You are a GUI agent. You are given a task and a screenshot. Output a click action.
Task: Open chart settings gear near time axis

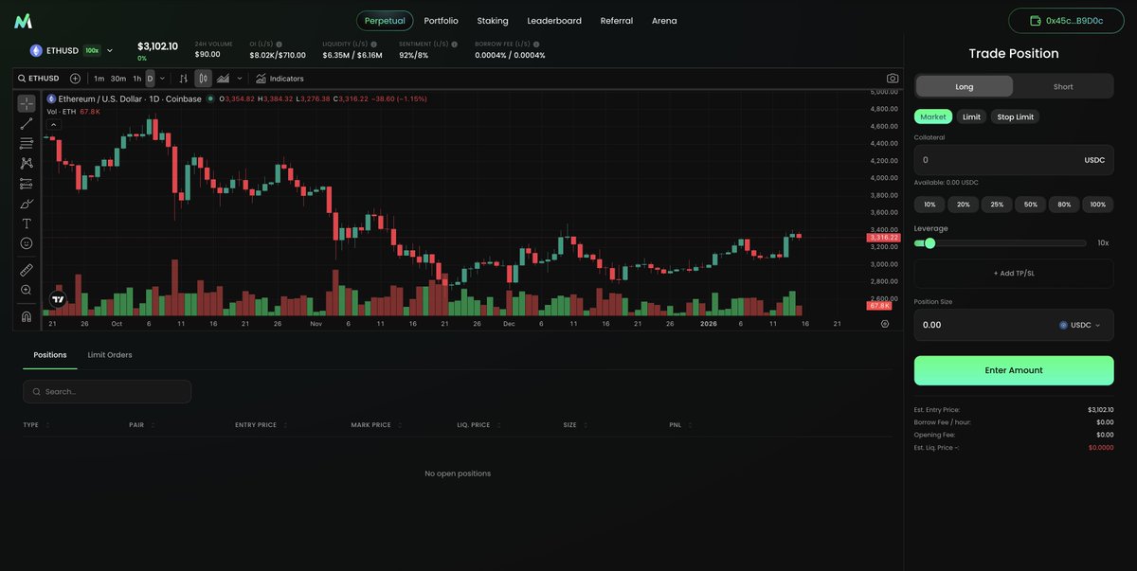[x=885, y=324]
